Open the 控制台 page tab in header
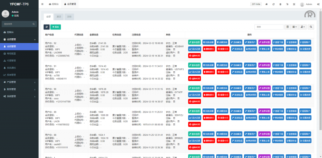The height and width of the screenshot is (158, 322). pyautogui.click(x=54, y=4)
